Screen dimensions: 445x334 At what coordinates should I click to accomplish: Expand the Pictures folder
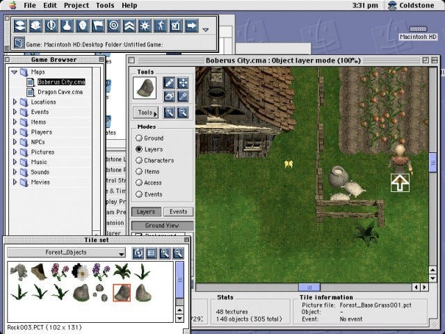[15, 152]
